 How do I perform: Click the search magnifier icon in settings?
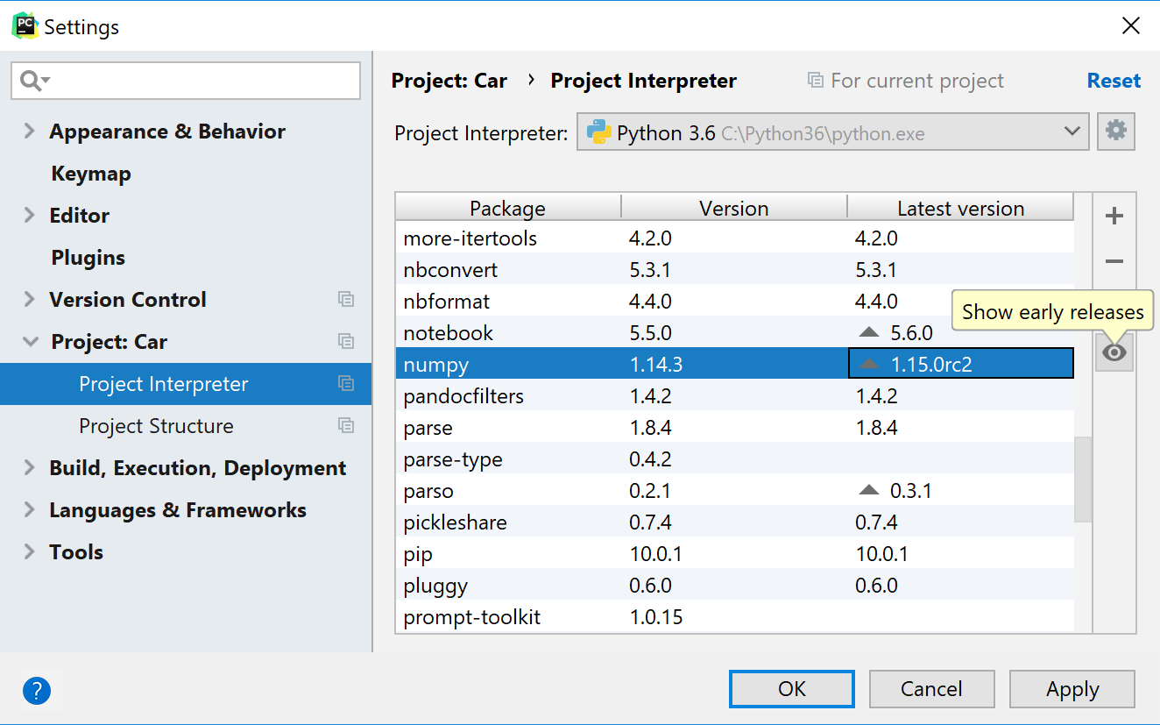[32, 82]
